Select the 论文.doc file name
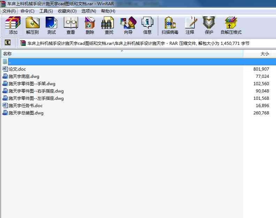The height and width of the screenshot is (218, 276). pyautogui.click(x=17, y=69)
